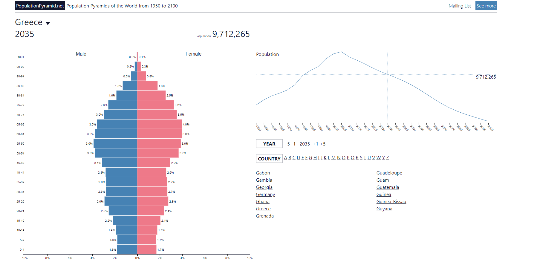Select letter E in country index
Screen dimensions: 537x268
pos(303,158)
